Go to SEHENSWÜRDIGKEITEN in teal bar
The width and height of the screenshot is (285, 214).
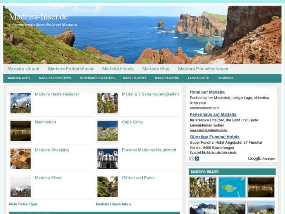pos(97,78)
